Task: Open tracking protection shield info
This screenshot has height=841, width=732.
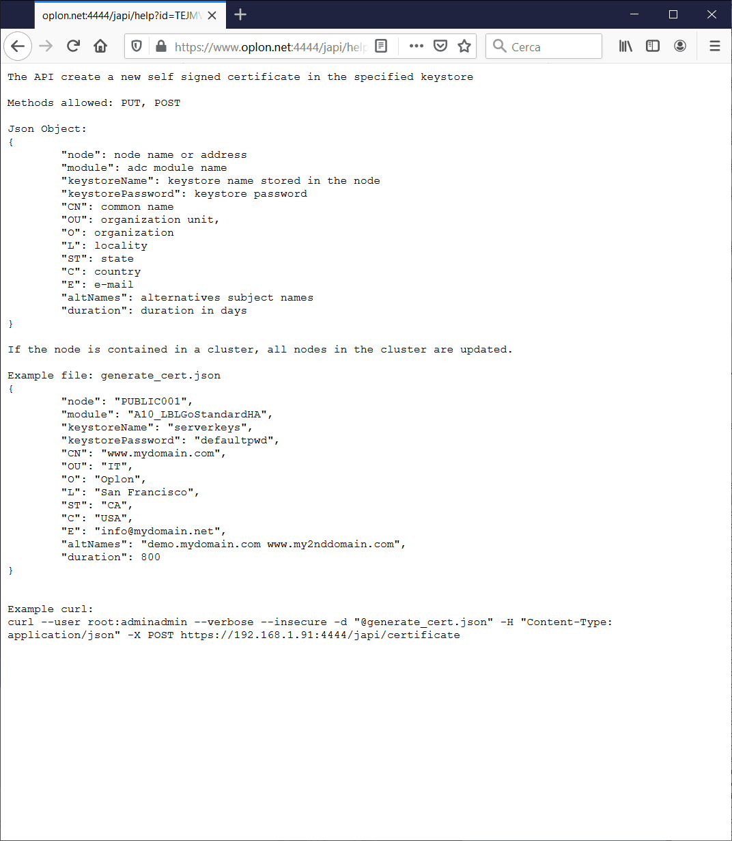Action: (x=137, y=46)
